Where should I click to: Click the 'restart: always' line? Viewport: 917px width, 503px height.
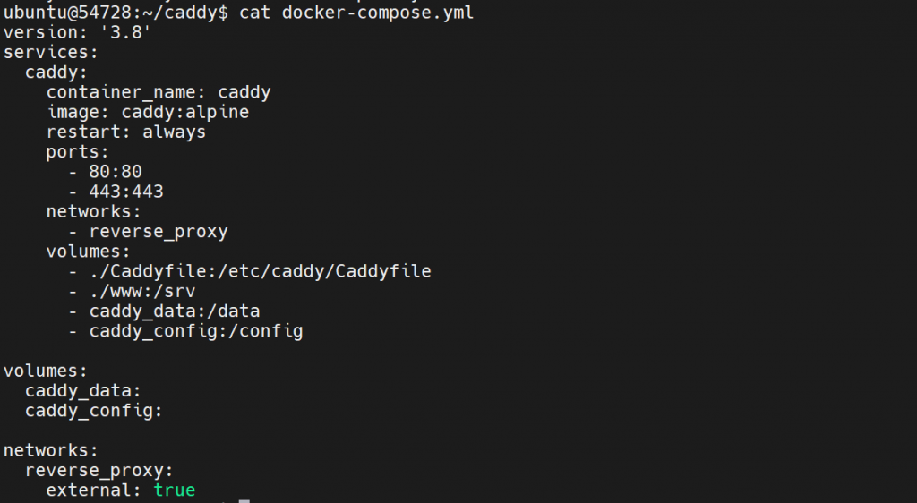click(x=126, y=132)
